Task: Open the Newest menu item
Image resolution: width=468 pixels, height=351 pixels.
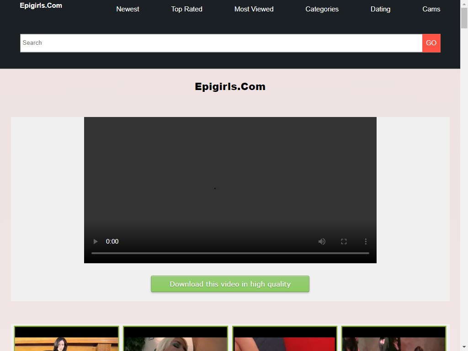Action: [x=128, y=9]
